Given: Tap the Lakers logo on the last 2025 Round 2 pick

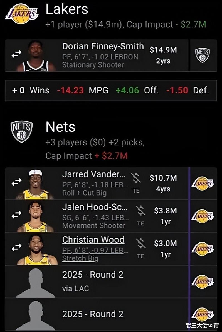Looking at the screenshot, I should (203, 314).
